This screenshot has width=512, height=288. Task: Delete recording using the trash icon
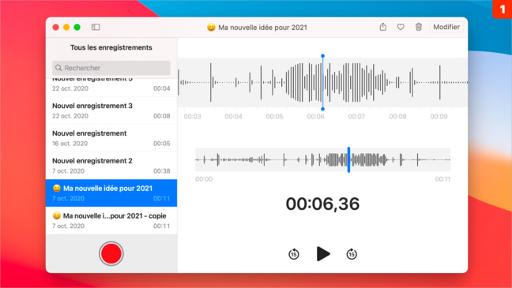coord(419,27)
